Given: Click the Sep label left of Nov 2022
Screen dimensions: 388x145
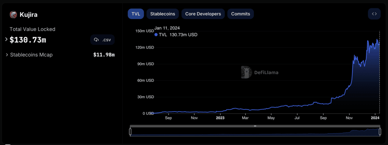Looking at the screenshot, I should (x=168, y=118).
